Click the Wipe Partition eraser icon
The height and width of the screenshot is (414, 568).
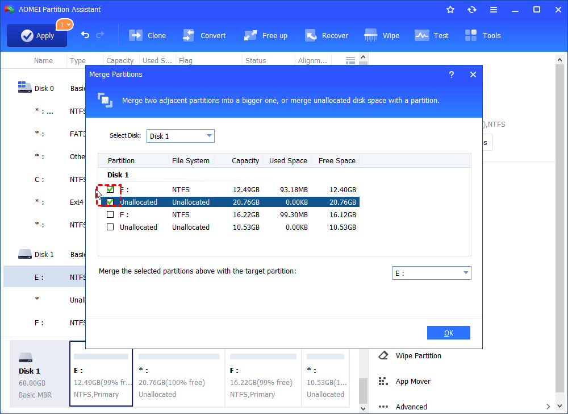pos(383,355)
